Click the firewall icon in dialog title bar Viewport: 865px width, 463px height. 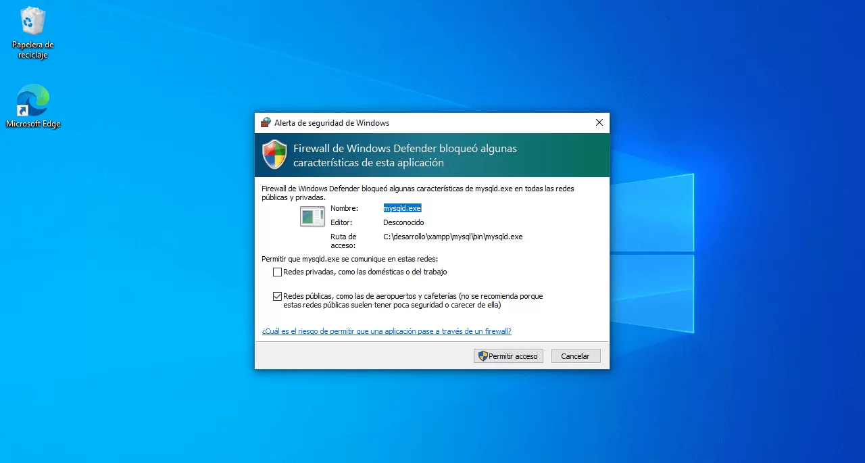pyautogui.click(x=266, y=122)
